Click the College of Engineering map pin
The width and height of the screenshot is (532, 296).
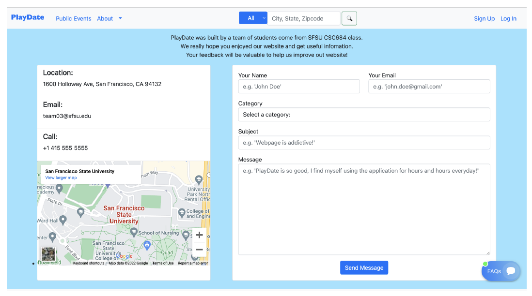(182, 213)
